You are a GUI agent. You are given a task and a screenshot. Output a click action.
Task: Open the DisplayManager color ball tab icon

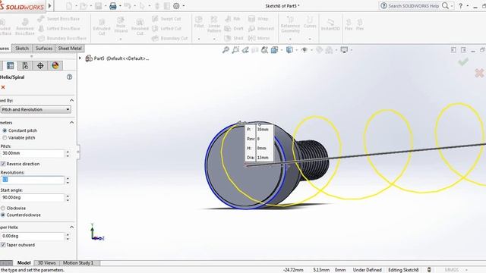[55, 66]
